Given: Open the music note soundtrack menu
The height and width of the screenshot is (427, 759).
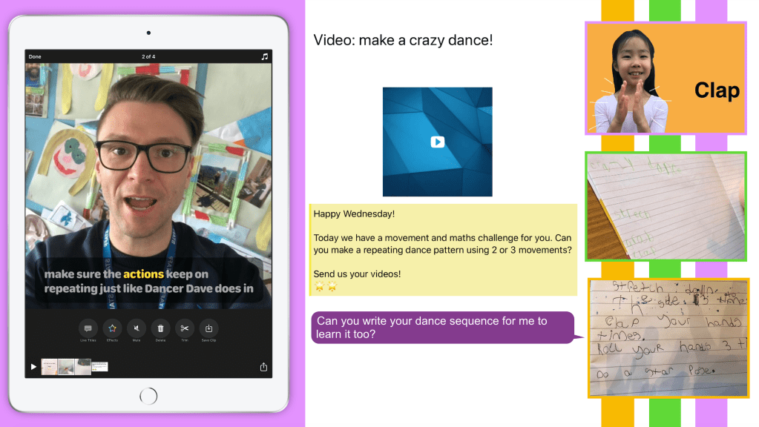Looking at the screenshot, I should click(264, 56).
